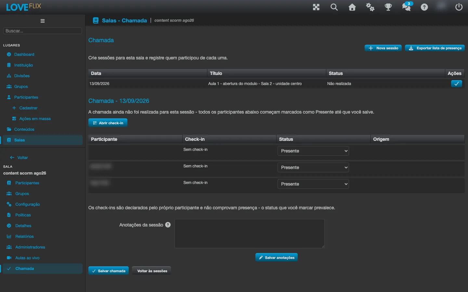Open the top-level Grupos under Lugares

[21, 87]
